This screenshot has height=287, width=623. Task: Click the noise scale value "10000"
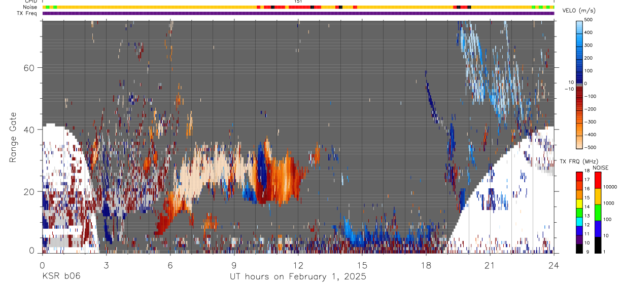[611, 187]
